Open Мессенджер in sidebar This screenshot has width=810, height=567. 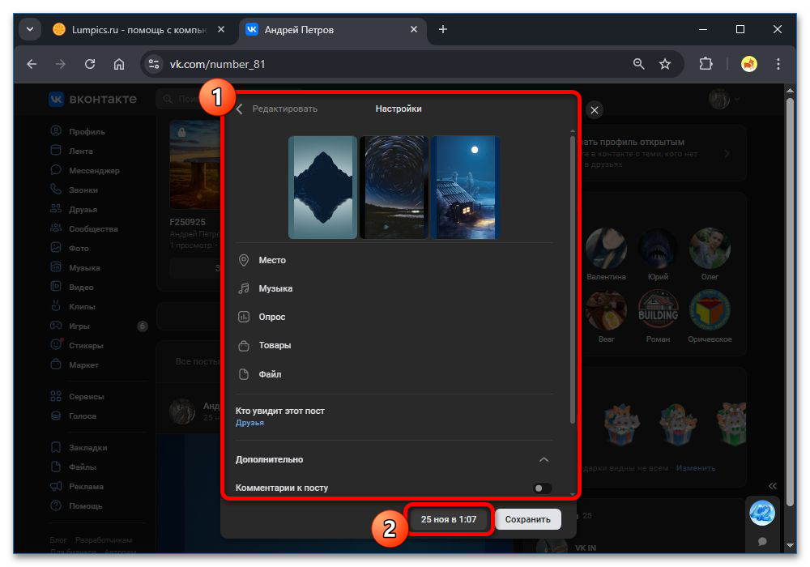tap(85, 170)
